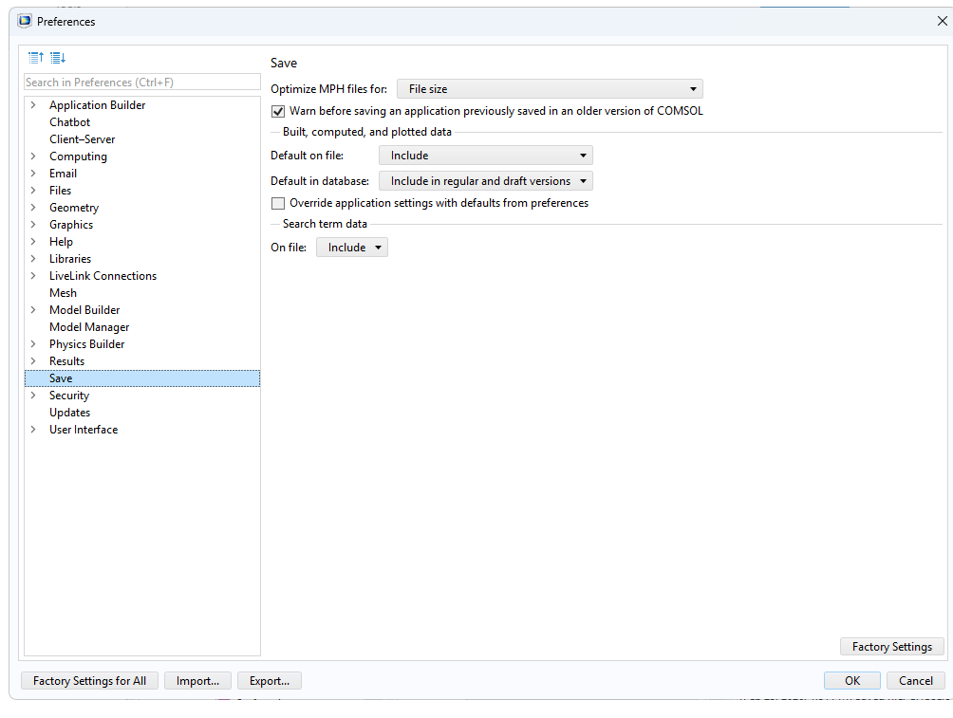The image size is (953, 718).
Task: Select the Chatbot preferences page
Action: click(x=70, y=122)
